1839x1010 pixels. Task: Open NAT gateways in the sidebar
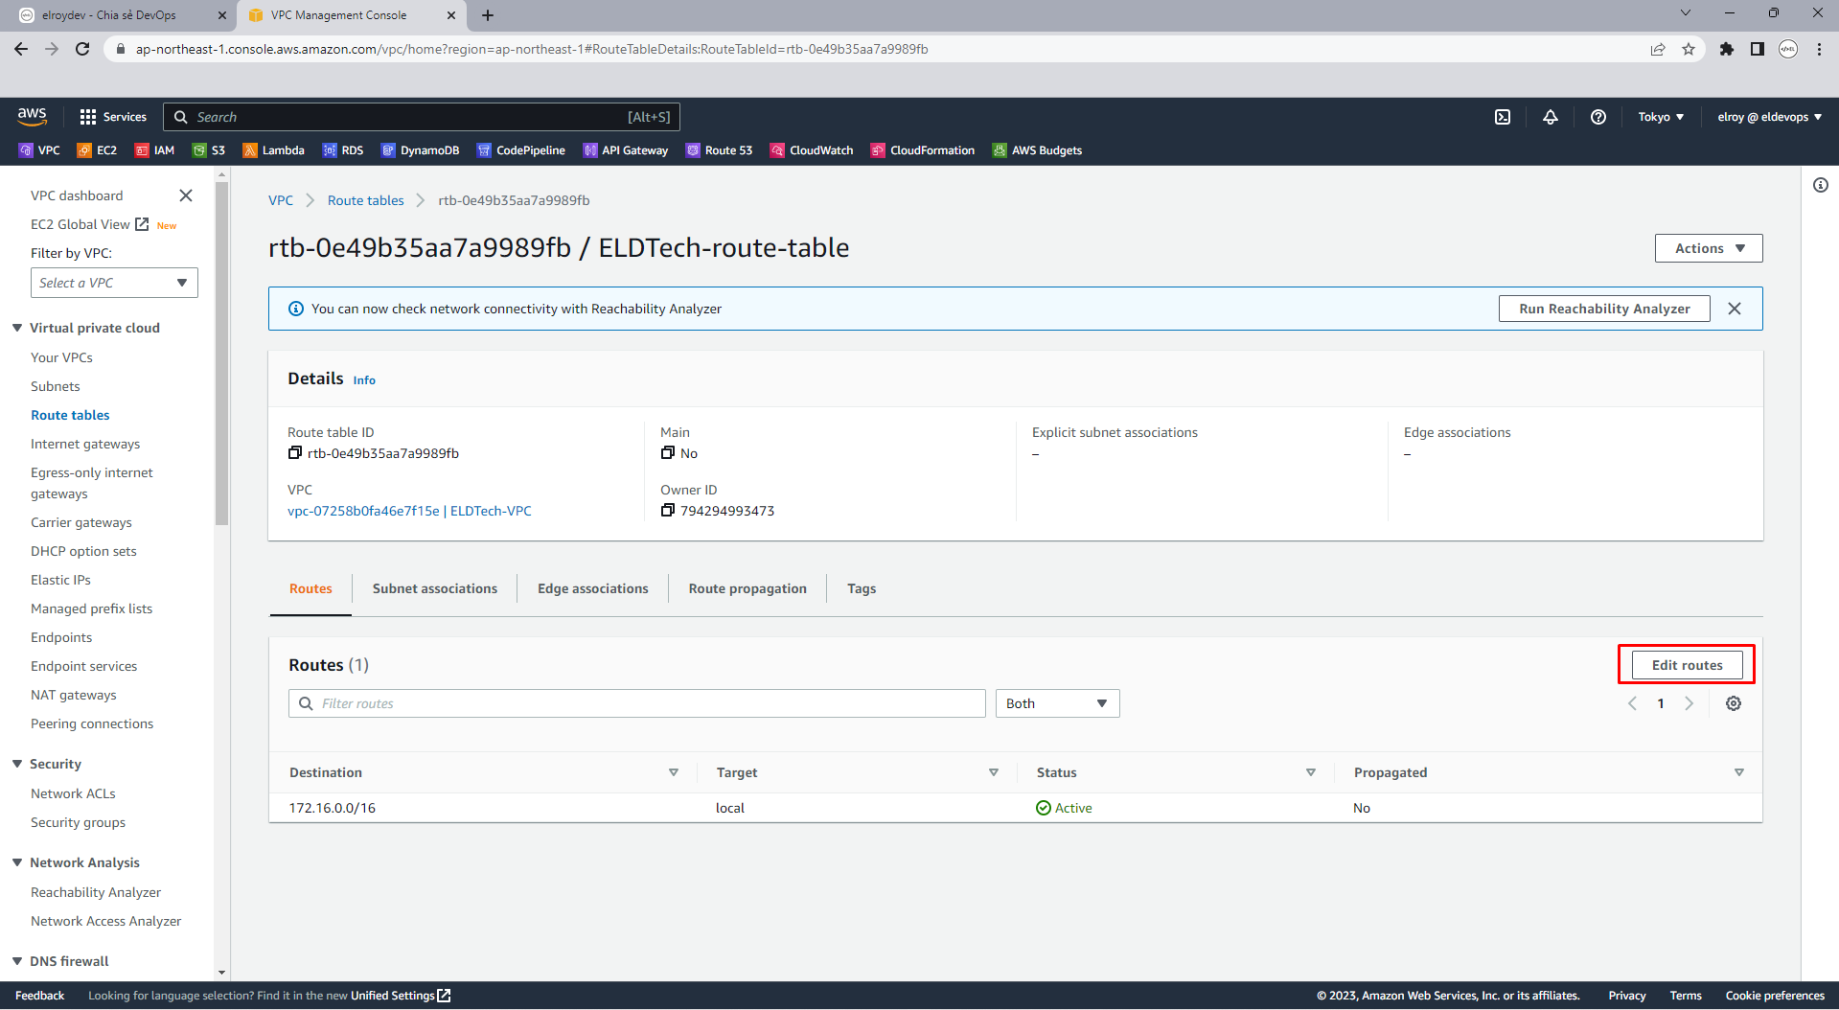pos(74,695)
